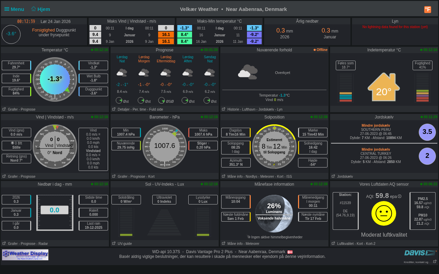This screenshot has height=274, width=439.
Task: Go to Hjem home page
Action: [40, 9]
